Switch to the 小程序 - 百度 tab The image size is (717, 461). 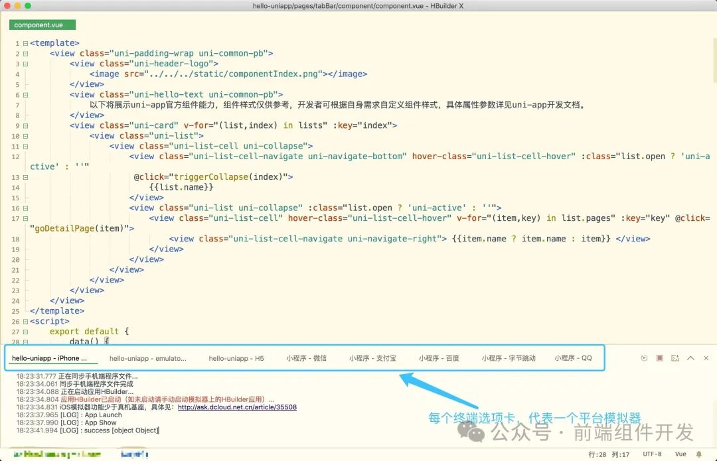click(439, 358)
